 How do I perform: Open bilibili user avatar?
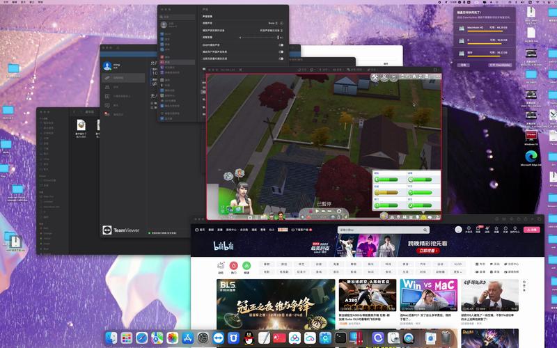pyautogui.click(x=458, y=230)
